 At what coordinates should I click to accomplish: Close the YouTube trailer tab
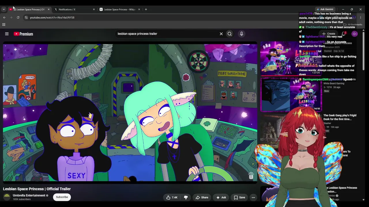[48, 9]
